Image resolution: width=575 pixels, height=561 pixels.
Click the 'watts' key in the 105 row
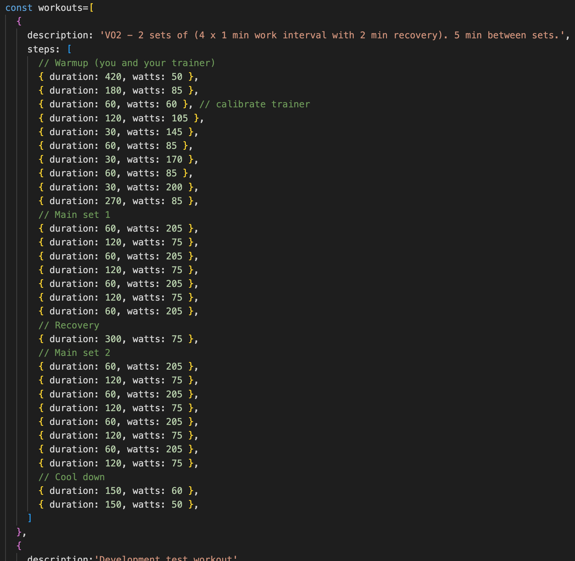[146, 118]
